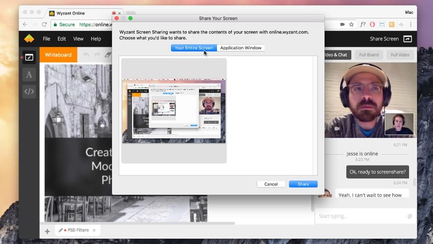Open the code editor tool icon
433x244 pixels.
pyautogui.click(x=29, y=92)
